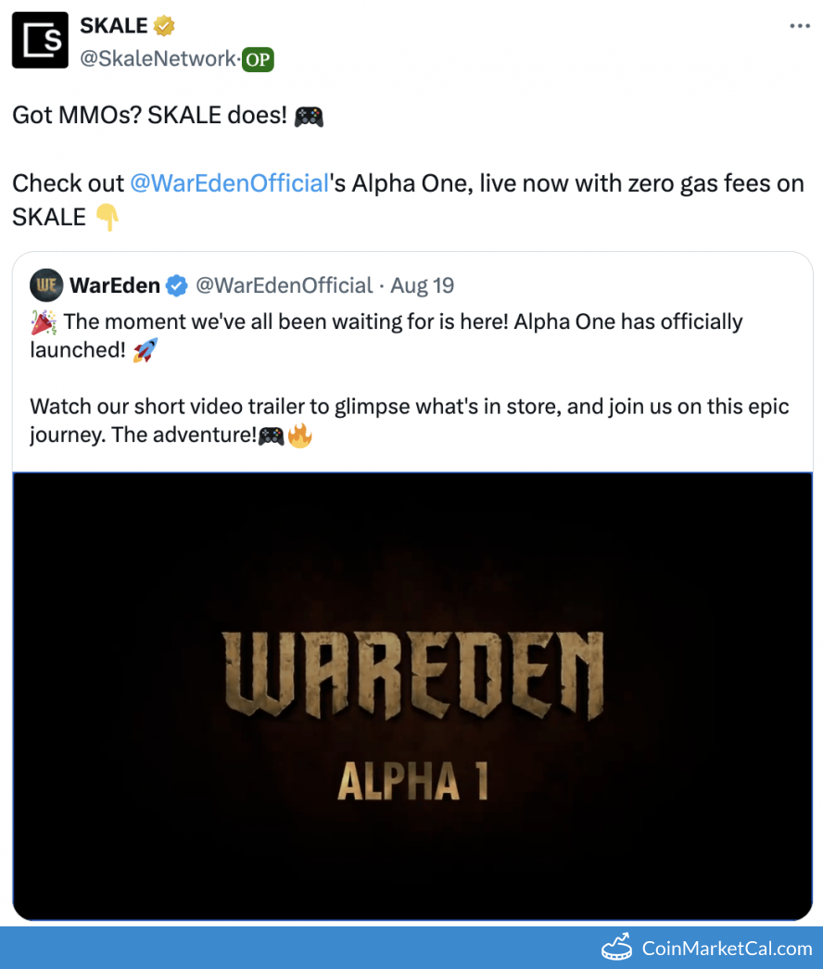Click the pointing-down hand emoji

point(107,218)
